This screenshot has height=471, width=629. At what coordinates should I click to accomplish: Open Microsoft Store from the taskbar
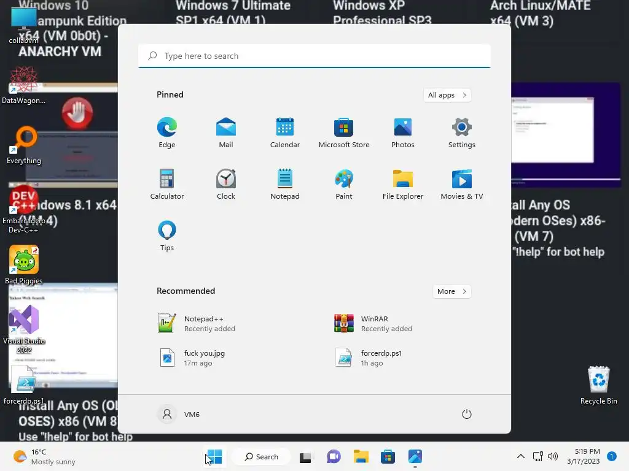pos(388,456)
